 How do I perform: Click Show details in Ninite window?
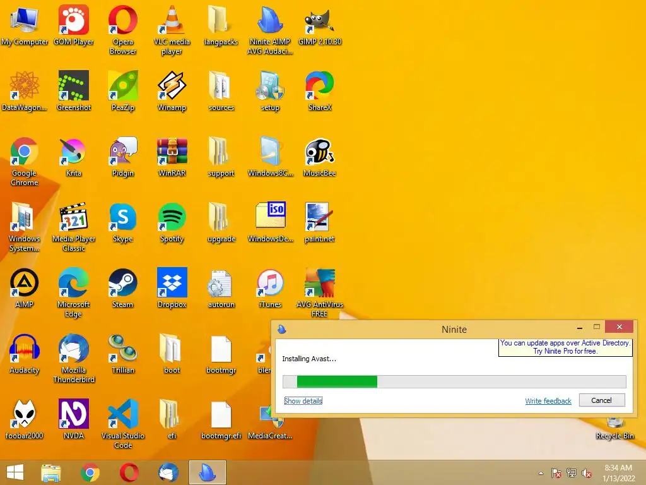click(x=303, y=401)
